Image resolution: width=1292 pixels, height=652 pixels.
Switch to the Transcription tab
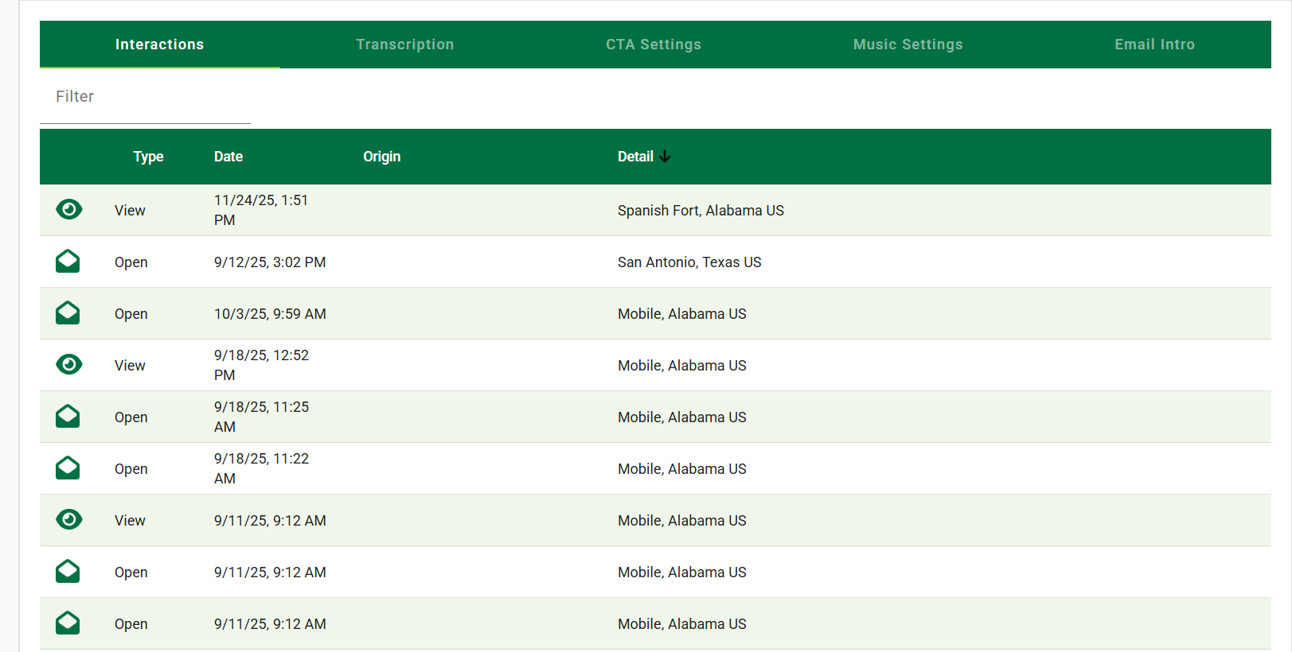pos(404,45)
